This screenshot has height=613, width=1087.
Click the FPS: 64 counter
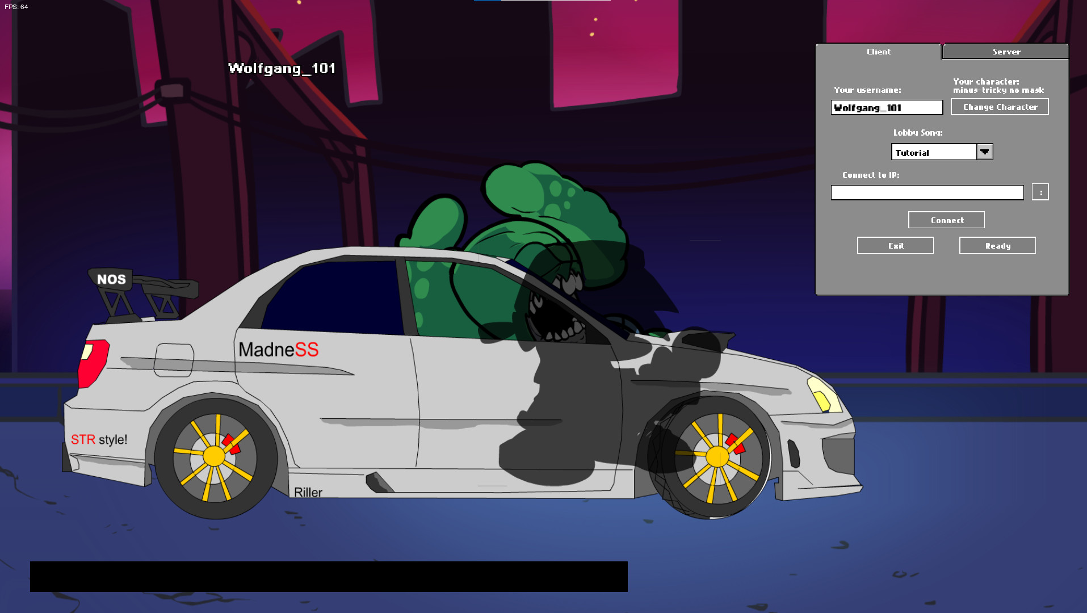click(16, 7)
